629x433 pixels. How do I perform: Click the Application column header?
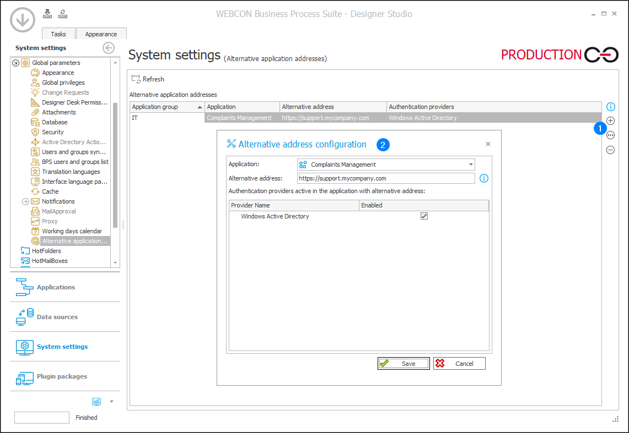[242, 107]
